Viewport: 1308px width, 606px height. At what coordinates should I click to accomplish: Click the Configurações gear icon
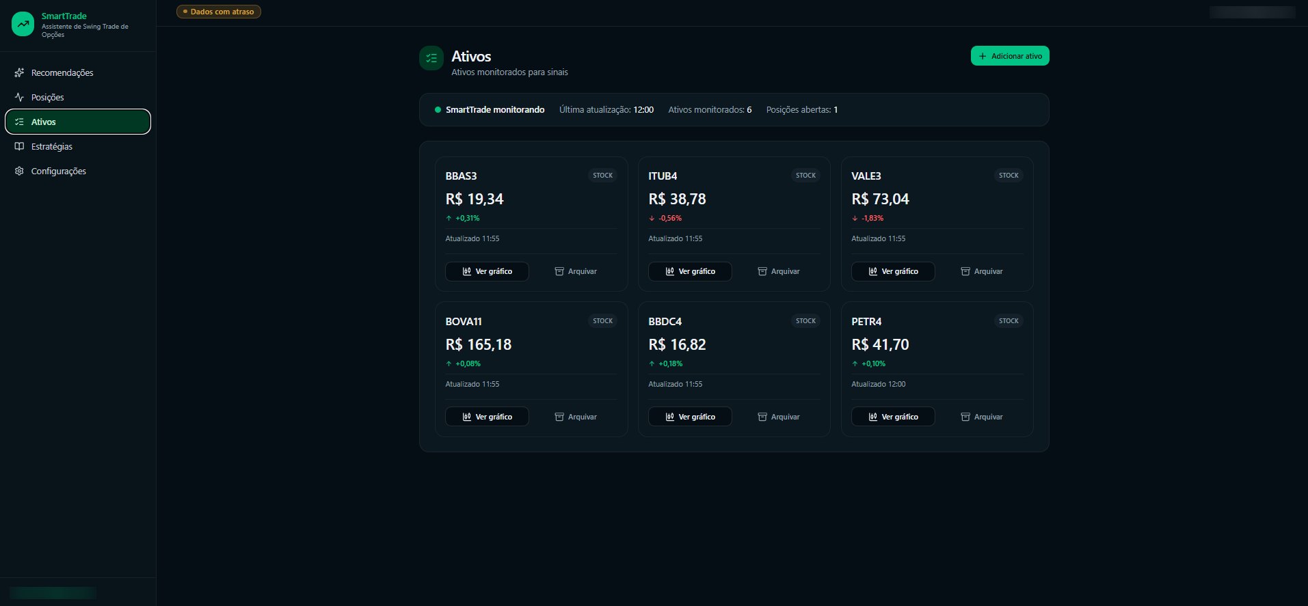tap(19, 171)
